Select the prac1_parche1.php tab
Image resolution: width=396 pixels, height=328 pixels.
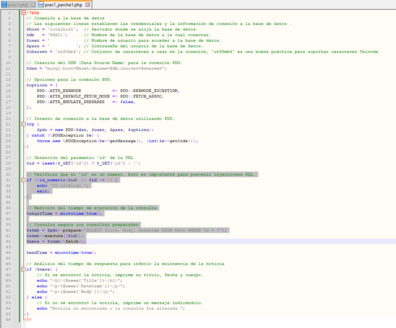(63, 5)
